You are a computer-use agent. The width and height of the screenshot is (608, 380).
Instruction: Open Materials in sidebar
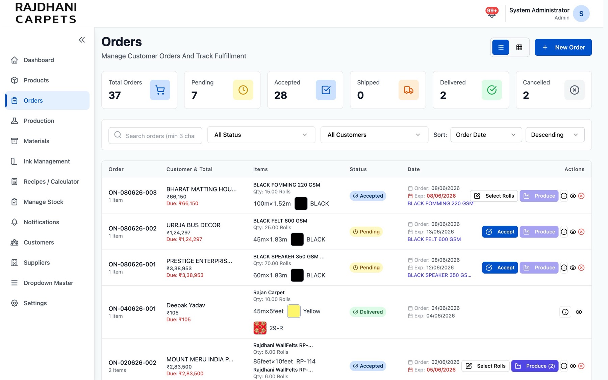pyautogui.click(x=47, y=141)
